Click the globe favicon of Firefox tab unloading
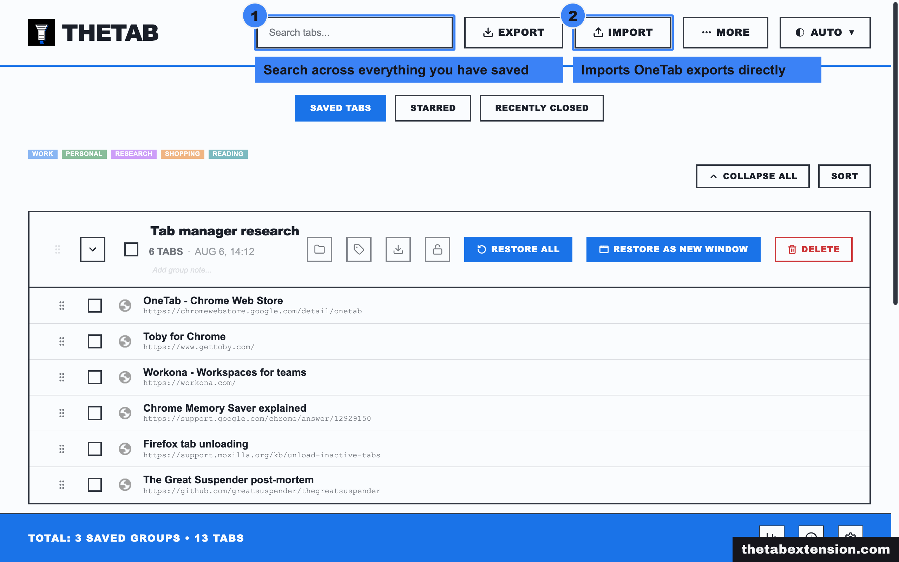 click(x=125, y=449)
